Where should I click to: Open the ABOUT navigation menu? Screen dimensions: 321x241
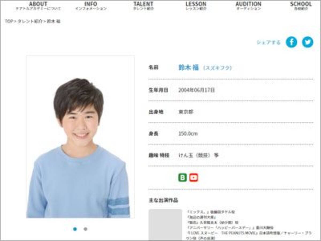39,6
